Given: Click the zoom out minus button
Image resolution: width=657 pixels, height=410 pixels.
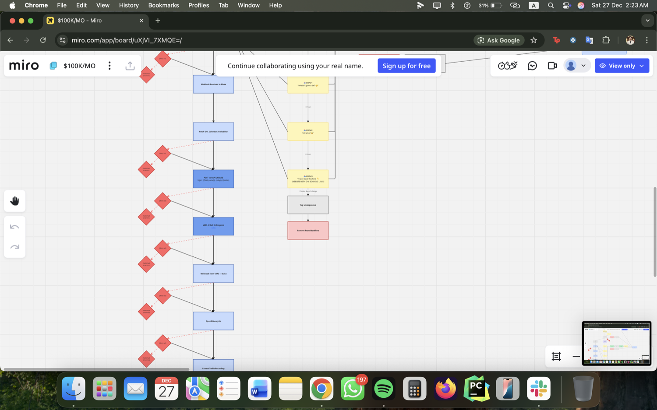Looking at the screenshot, I should (x=576, y=357).
